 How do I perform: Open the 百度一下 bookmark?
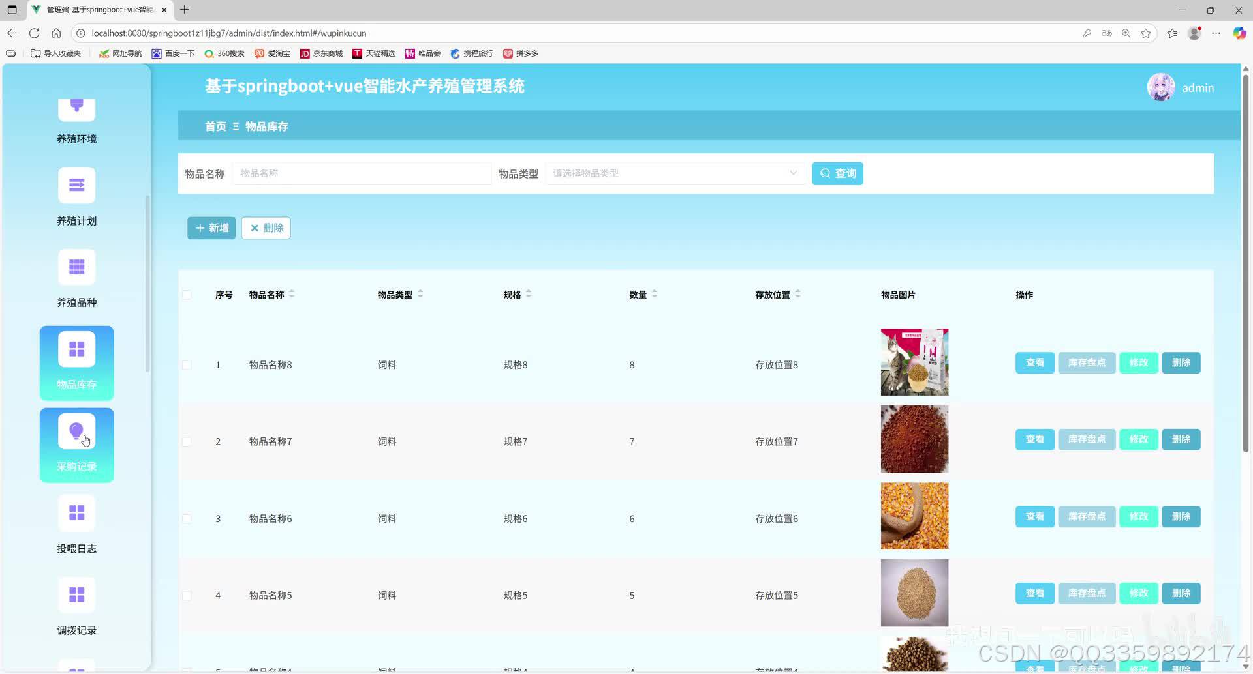click(x=173, y=53)
